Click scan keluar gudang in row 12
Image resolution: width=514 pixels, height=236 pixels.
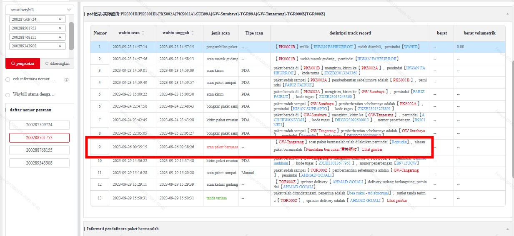point(222,184)
